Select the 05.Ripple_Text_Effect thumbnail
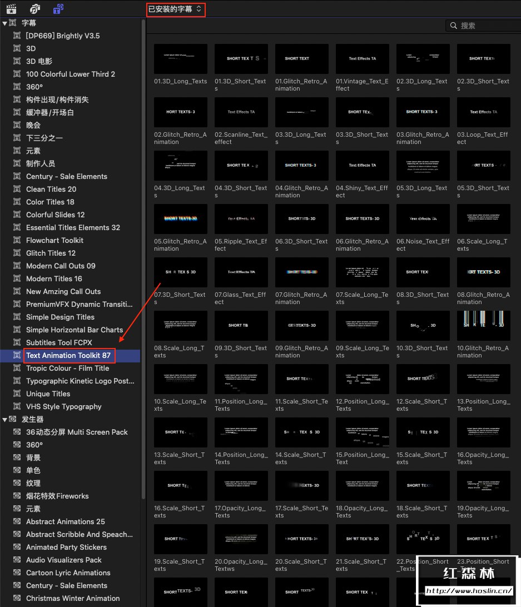521x607 pixels. [241, 218]
